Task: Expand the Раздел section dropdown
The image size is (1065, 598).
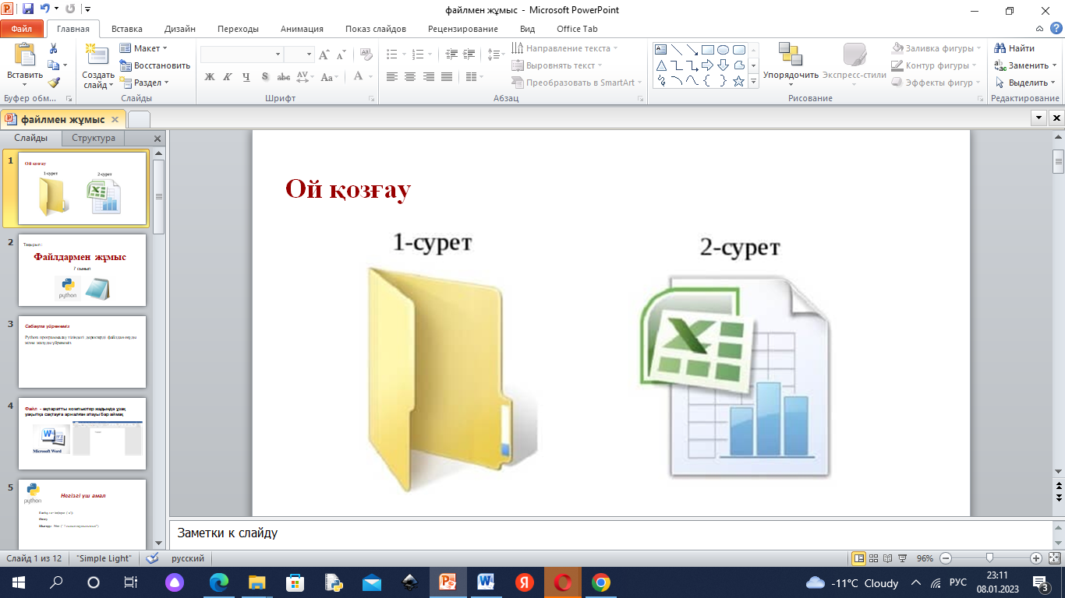Action: [x=147, y=83]
